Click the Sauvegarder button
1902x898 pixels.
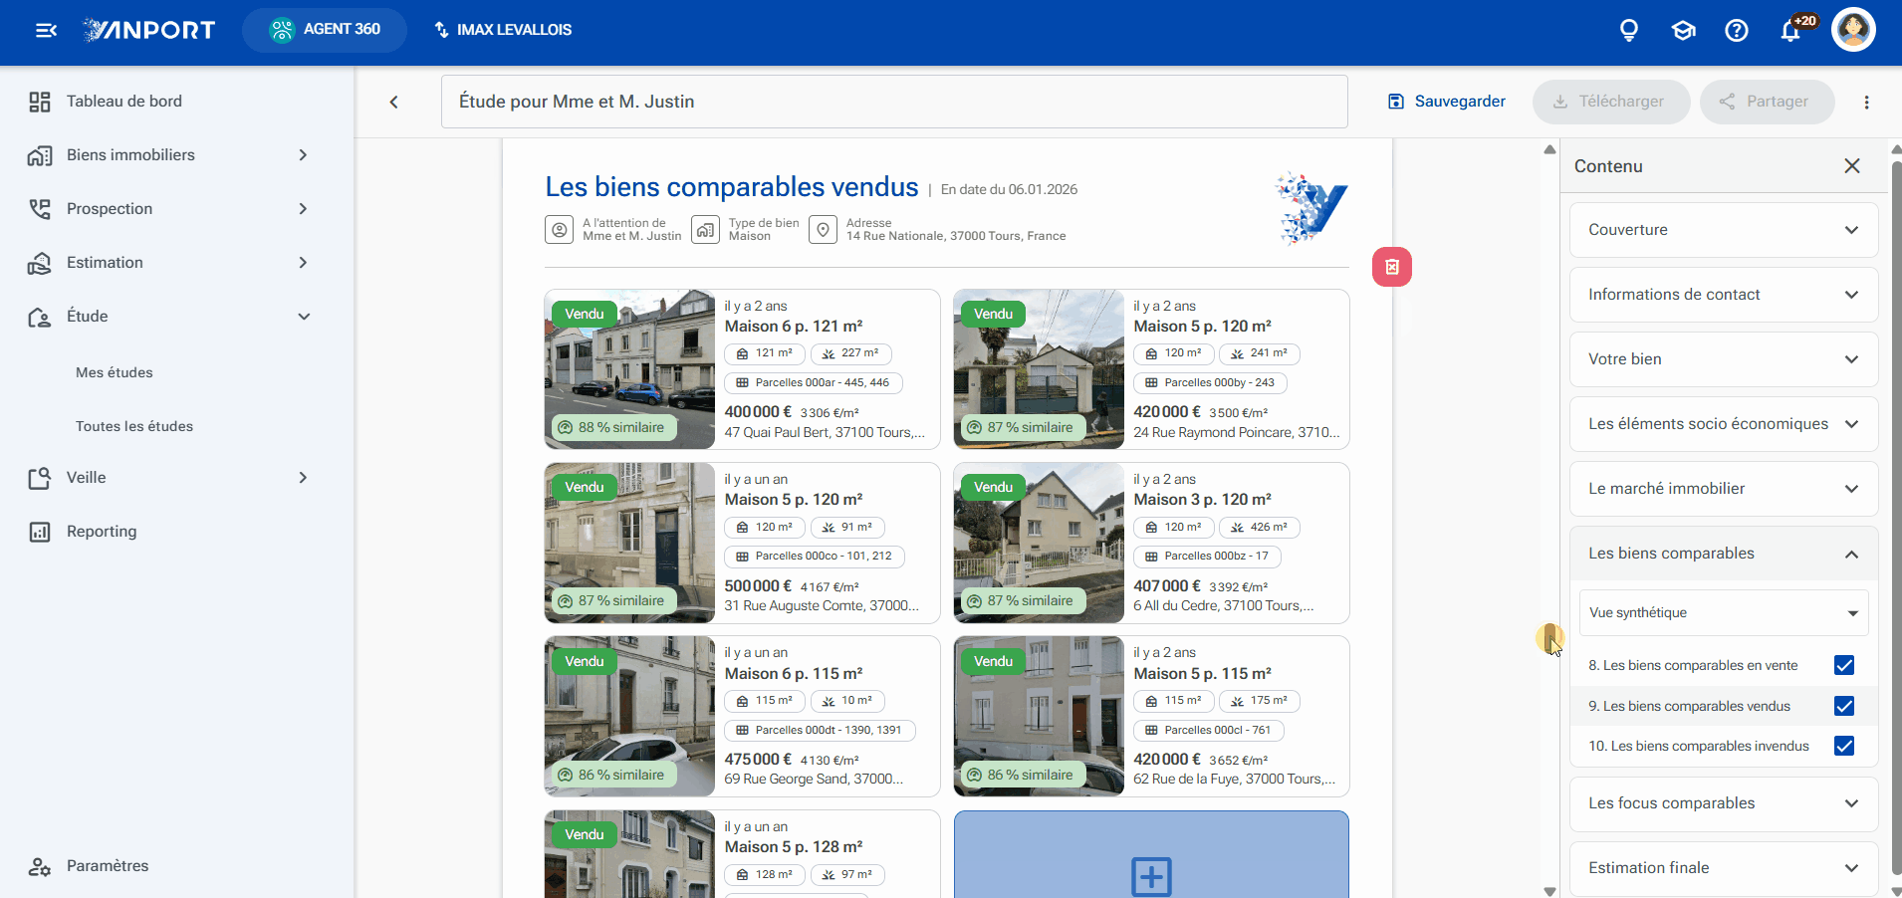[1446, 102]
